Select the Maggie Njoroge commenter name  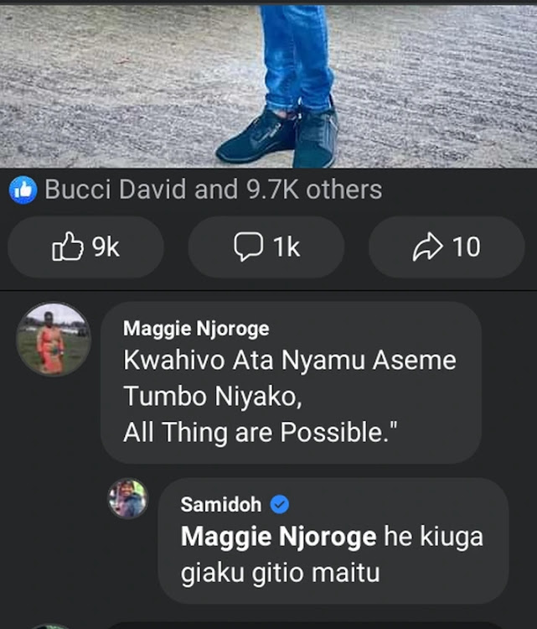click(196, 329)
